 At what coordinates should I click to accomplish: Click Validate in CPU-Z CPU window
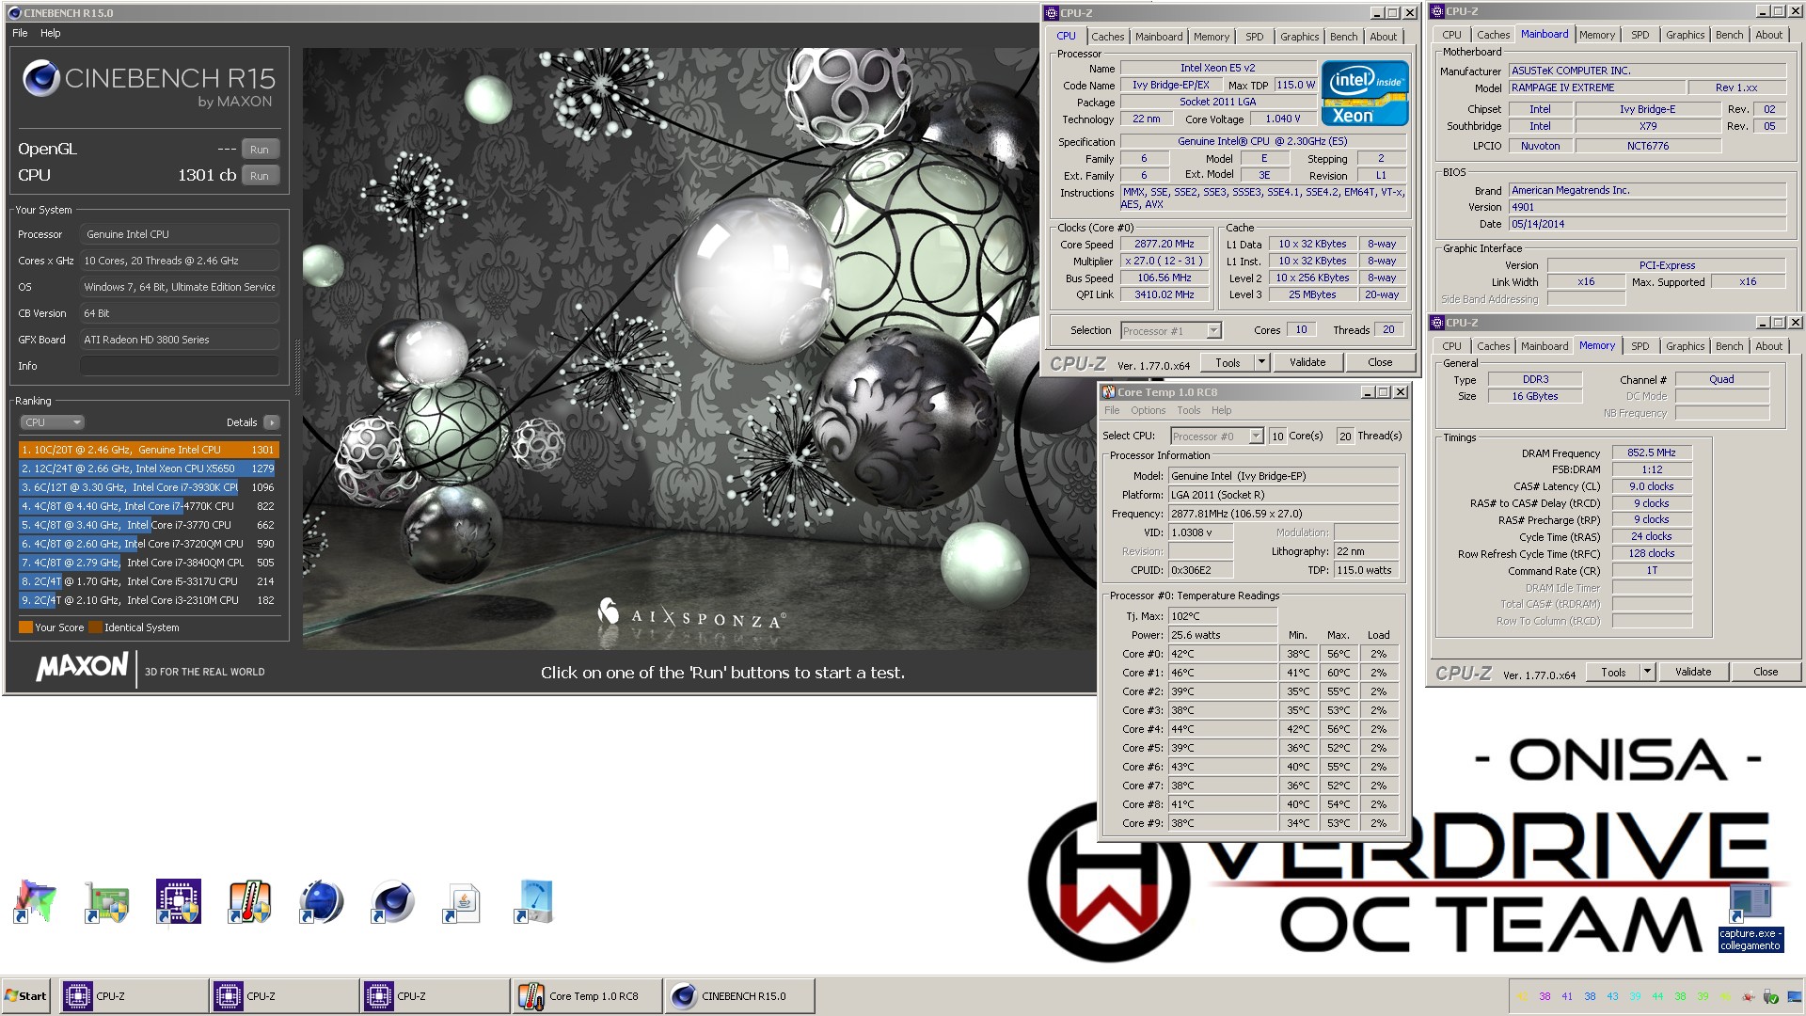point(1307,362)
